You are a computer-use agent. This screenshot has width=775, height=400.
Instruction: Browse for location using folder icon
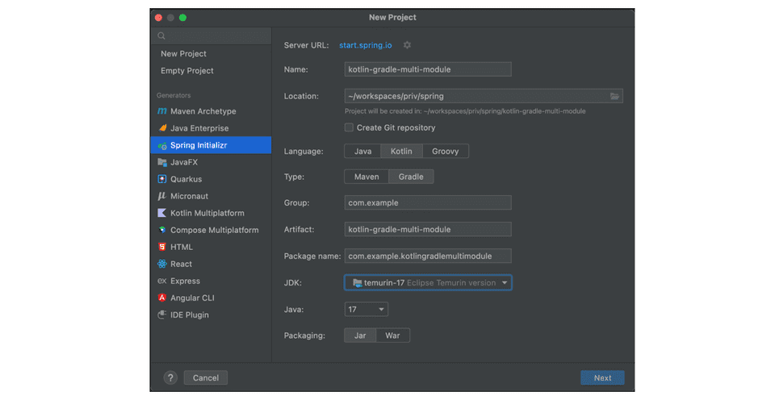tap(614, 96)
